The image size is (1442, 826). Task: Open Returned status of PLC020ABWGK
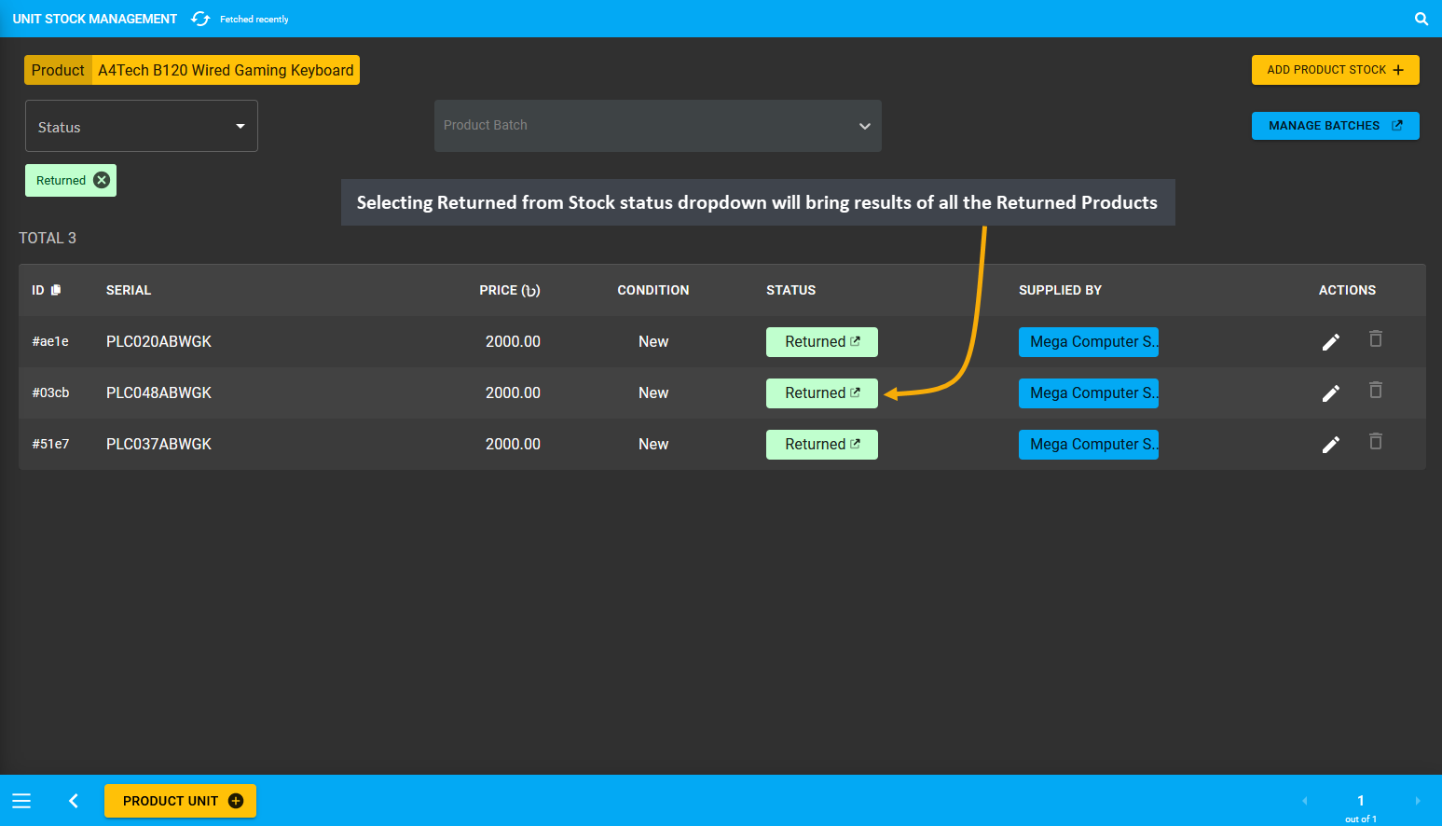click(822, 342)
